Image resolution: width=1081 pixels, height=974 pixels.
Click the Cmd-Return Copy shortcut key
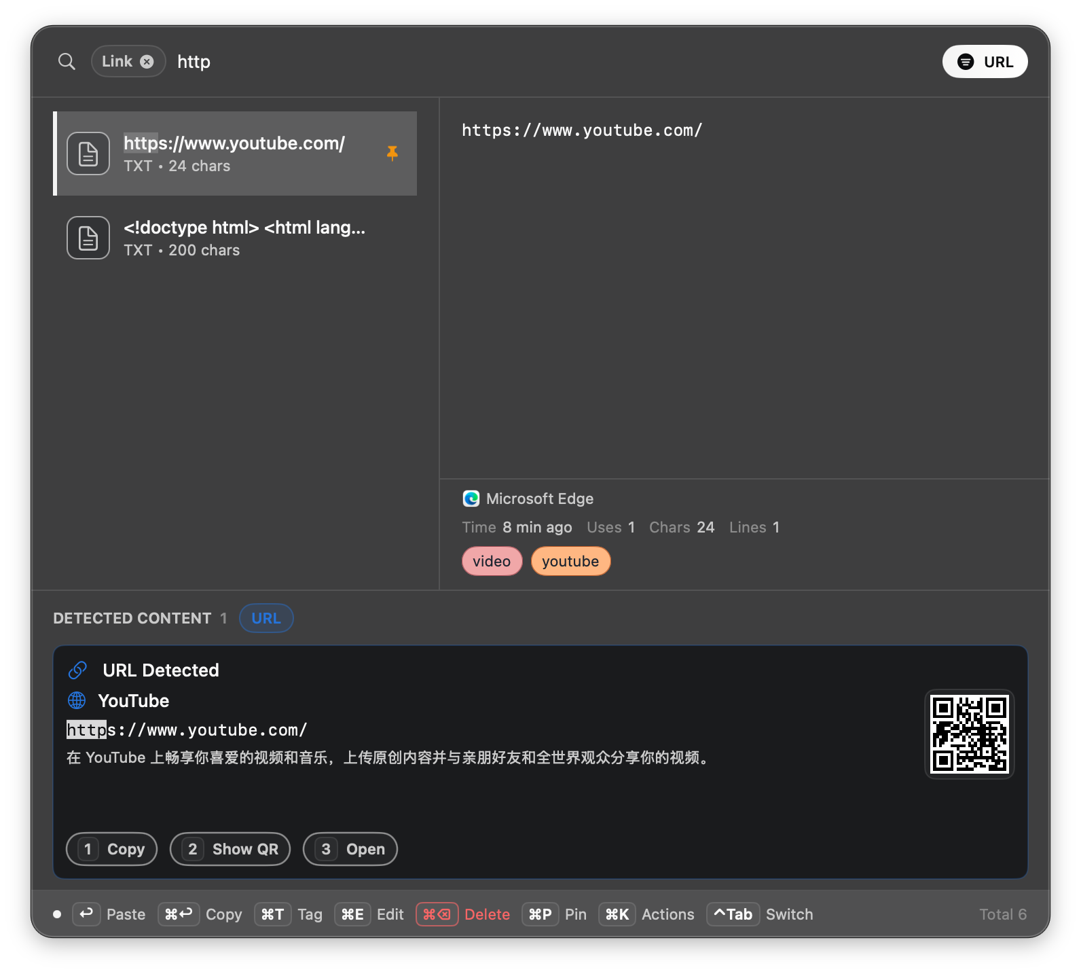[179, 914]
